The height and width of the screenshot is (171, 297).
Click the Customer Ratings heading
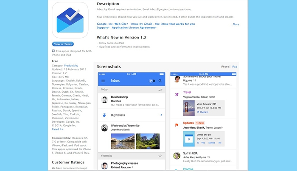click(x=68, y=162)
